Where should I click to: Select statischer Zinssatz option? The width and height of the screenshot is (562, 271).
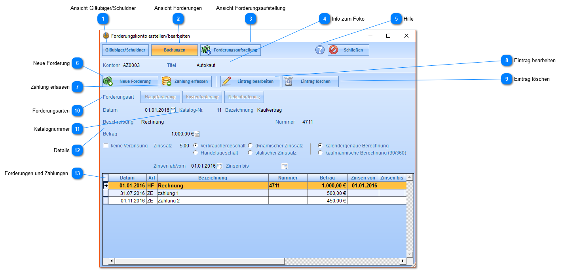point(250,153)
